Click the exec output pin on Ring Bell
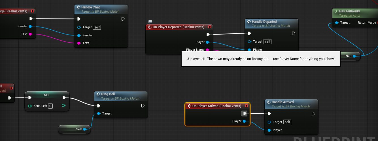 [x=143, y=106]
